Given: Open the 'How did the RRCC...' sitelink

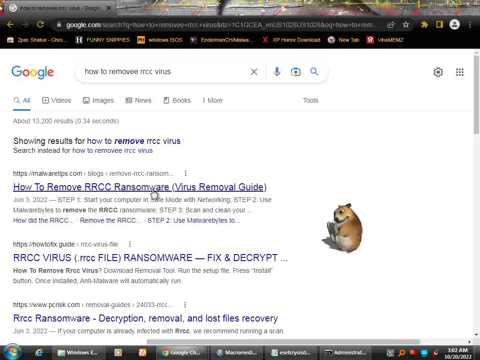Looking at the screenshot, I should (44, 220).
